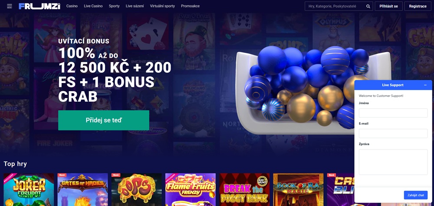Click the Frumzi logo
The image size is (434, 206).
pyautogui.click(x=39, y=6)
